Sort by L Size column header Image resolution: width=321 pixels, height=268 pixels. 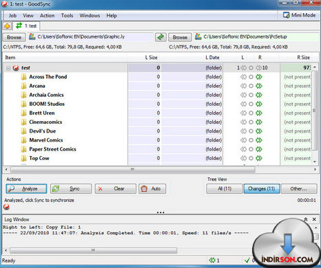click(x=144, y=58)
